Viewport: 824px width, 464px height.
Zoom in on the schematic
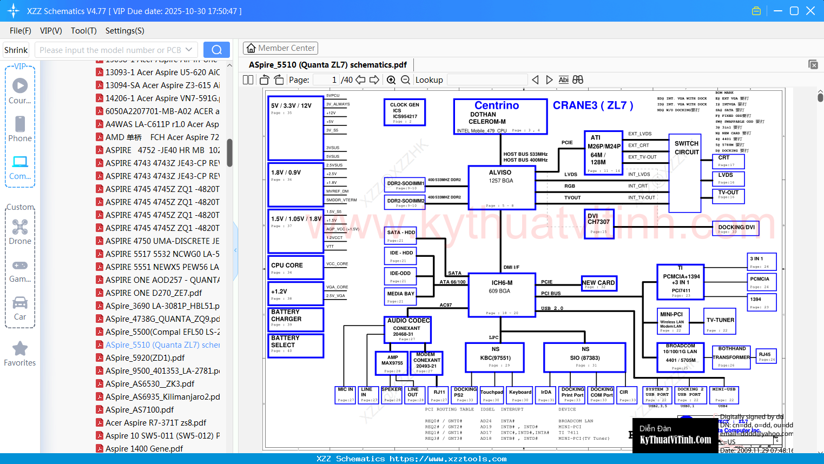[x=391, y=80]
